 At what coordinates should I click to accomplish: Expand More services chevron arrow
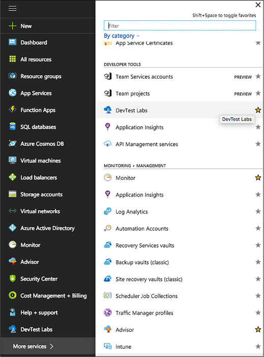[52, 346]
